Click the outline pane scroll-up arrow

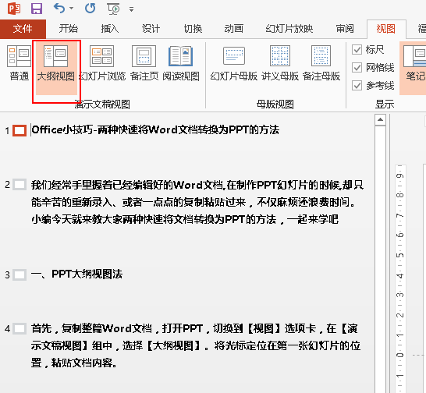click(x=381, y=120)
